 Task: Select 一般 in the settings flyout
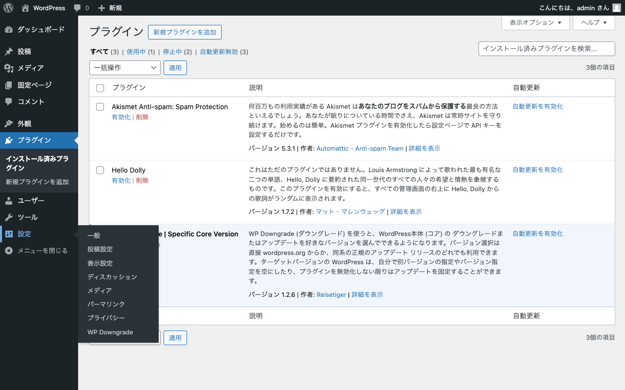pos(118,235)
